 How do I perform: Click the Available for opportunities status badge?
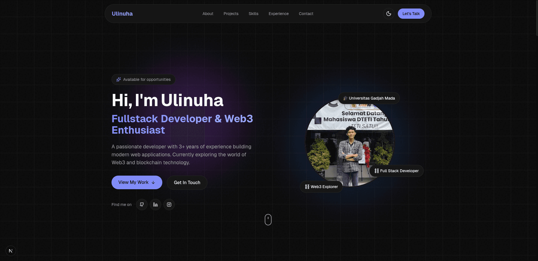(143, 79)
